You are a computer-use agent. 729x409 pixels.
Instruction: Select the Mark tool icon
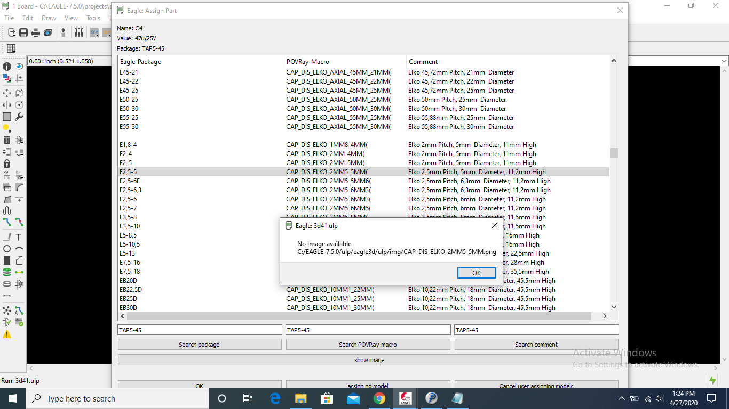[x=19, y=78]
